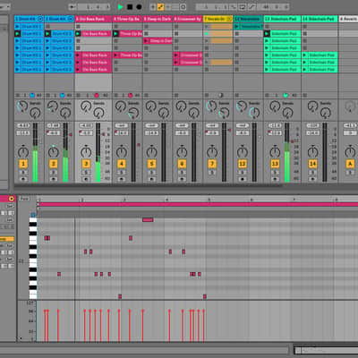Click the Send A knob of track 13

click(275, 107)
